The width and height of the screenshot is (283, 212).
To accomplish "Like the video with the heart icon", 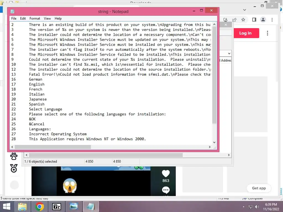I will 166,174.
